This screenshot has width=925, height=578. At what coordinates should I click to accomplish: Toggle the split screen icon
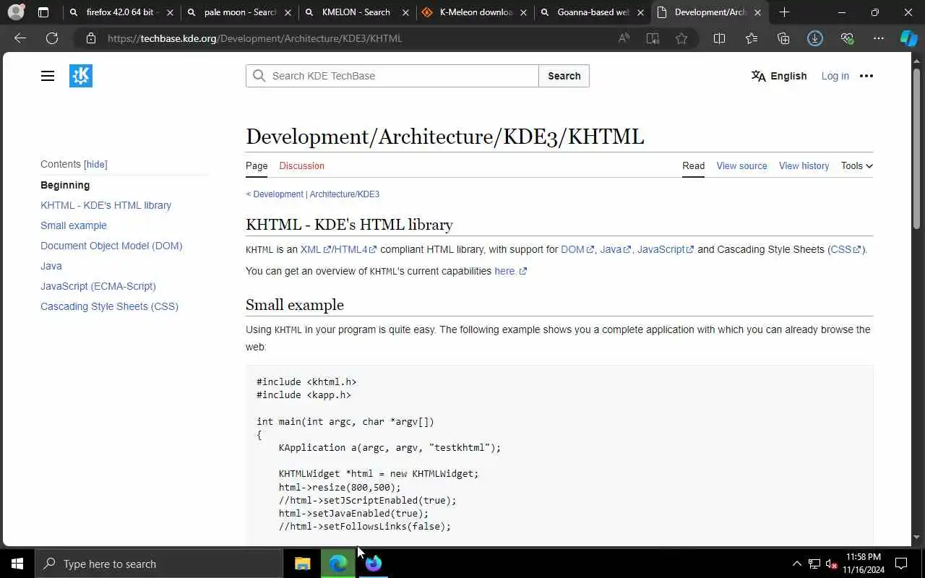coord(719,38)
